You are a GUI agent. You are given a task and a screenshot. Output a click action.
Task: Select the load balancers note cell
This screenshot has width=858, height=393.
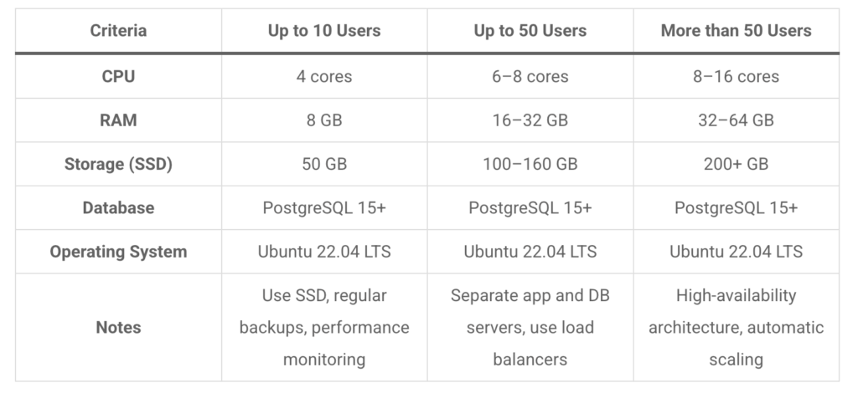[530, 327]
